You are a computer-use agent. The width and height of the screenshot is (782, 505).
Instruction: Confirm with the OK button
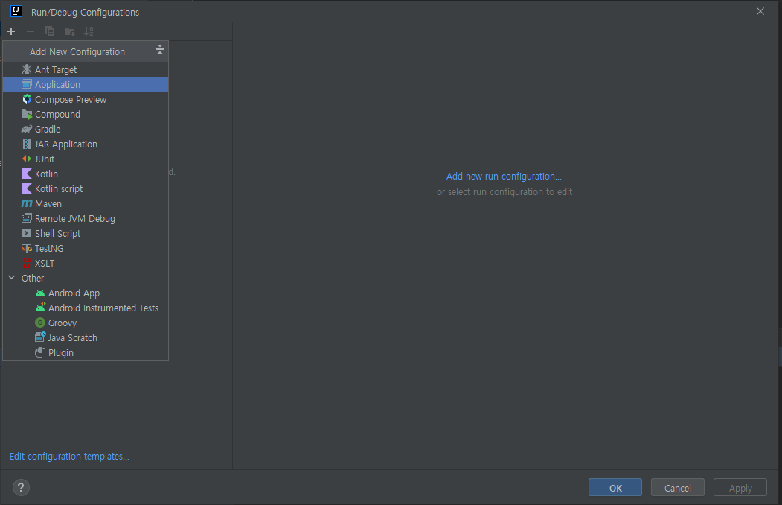click(x=615, y=488)
